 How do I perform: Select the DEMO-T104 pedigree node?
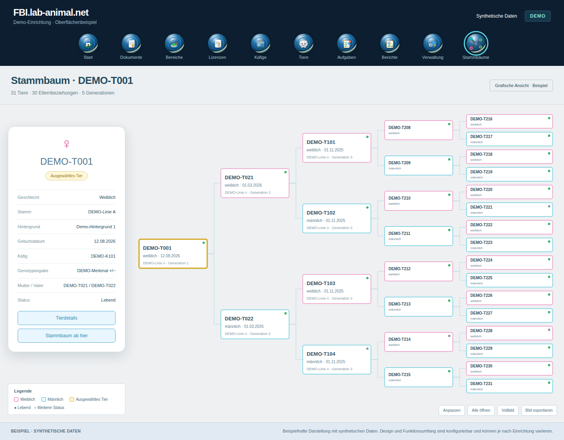click(337, 360)
